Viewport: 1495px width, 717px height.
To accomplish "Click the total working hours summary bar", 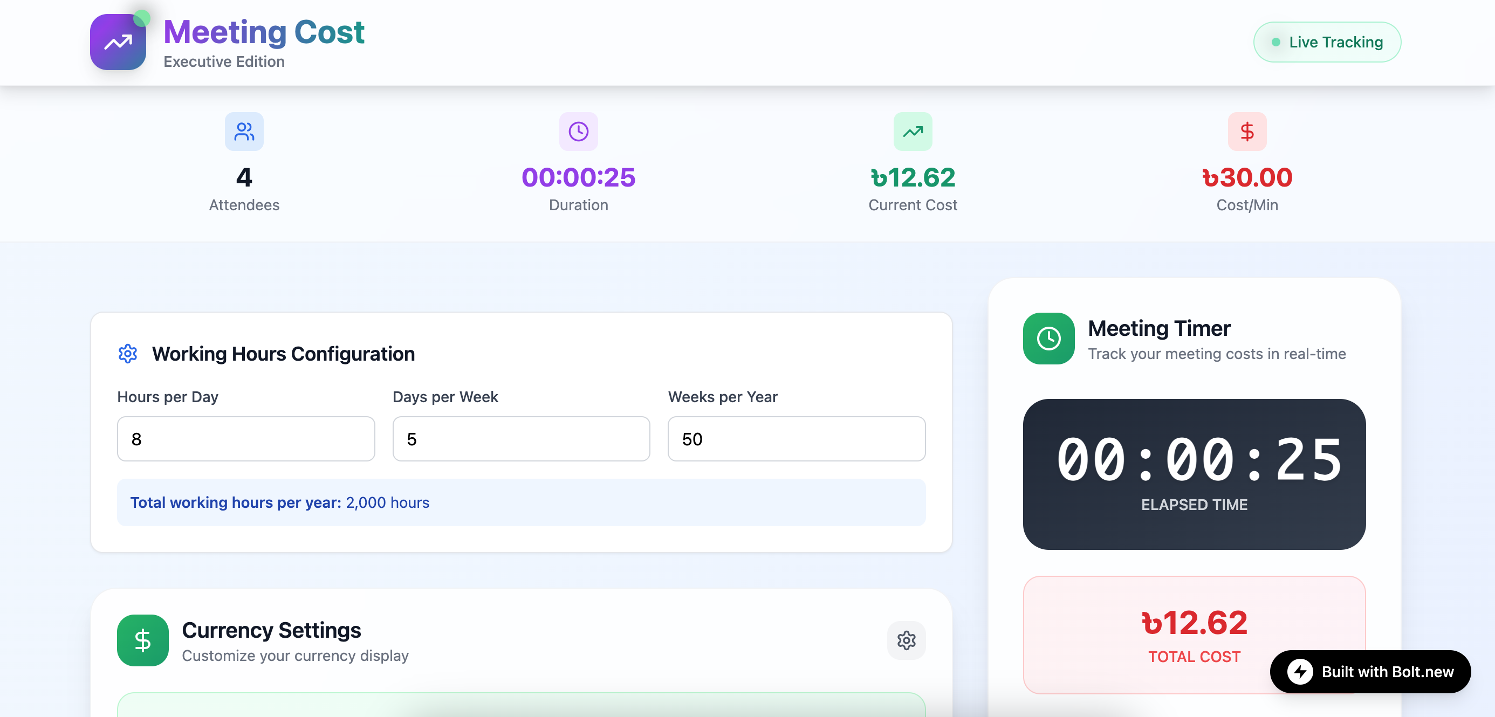I will pos(520,502).
